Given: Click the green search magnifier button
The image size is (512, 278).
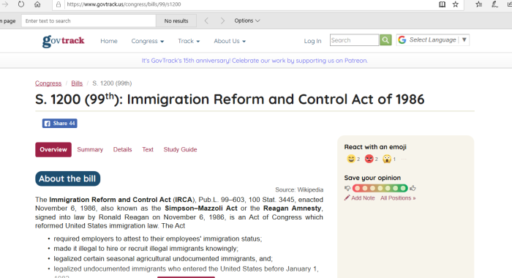Looking at the screenshot, I should tap(385, 40).
